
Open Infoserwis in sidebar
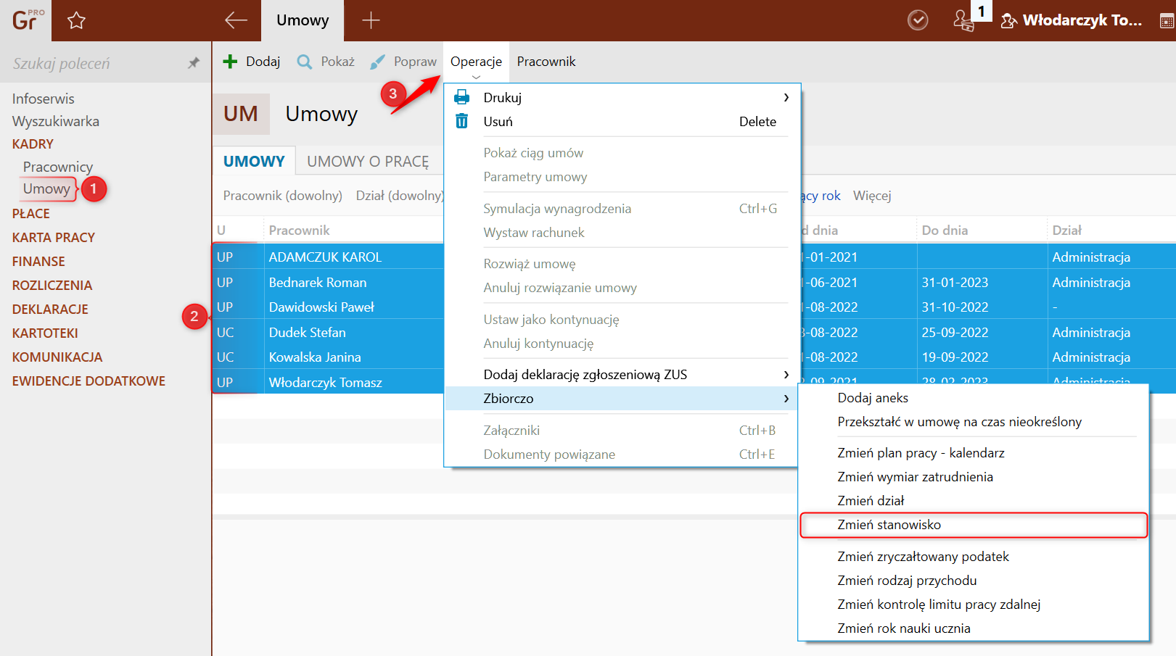pyautogui.click(x=44, y=99)
